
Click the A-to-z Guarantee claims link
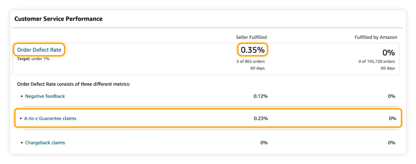pos(50,119)
